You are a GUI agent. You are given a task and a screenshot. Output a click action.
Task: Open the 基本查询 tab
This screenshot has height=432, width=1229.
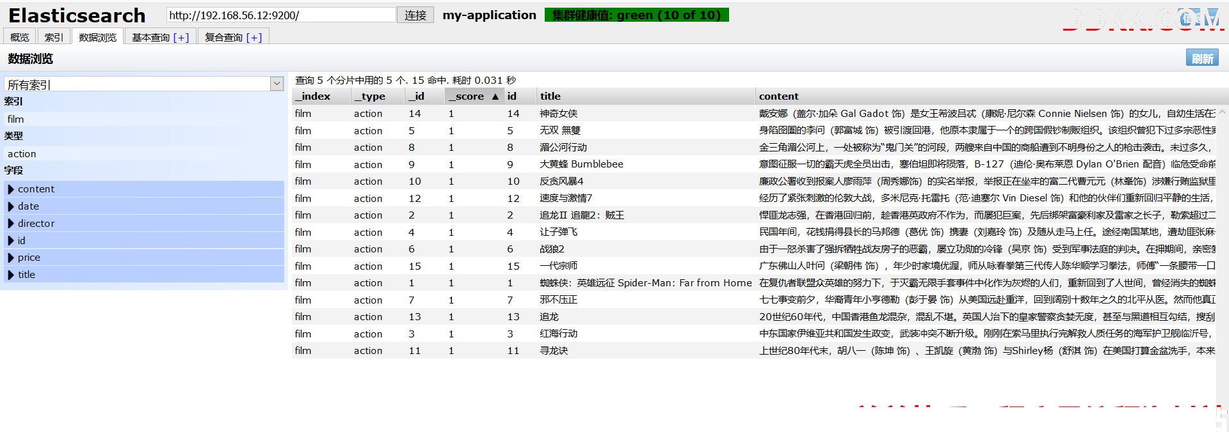coord(150,37)
